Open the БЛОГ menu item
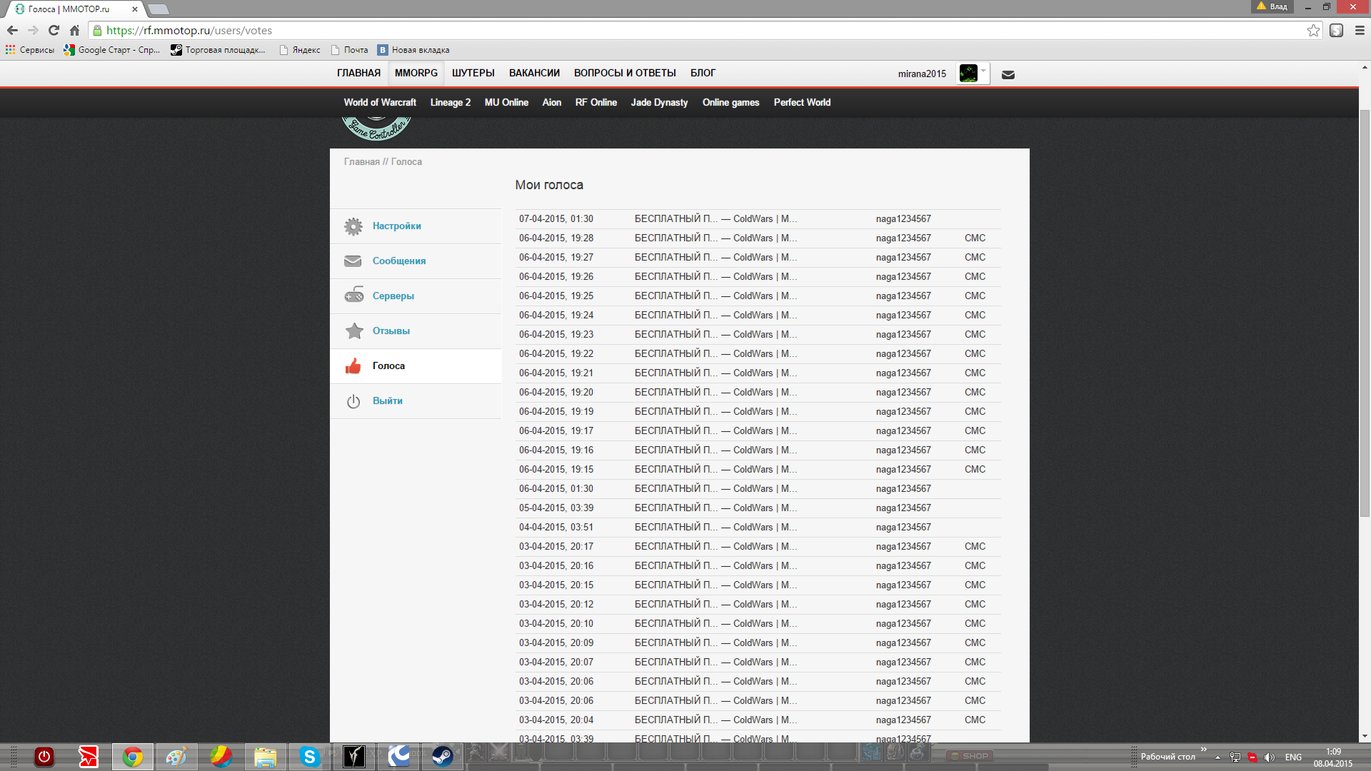1371x771 pixels. coord(703,73)
